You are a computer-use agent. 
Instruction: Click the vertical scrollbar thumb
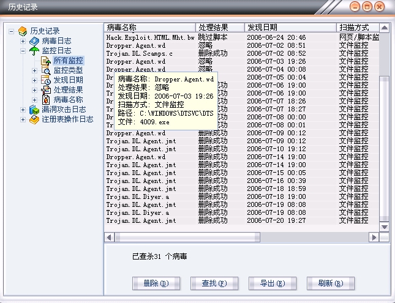click(x=384, y=149)
